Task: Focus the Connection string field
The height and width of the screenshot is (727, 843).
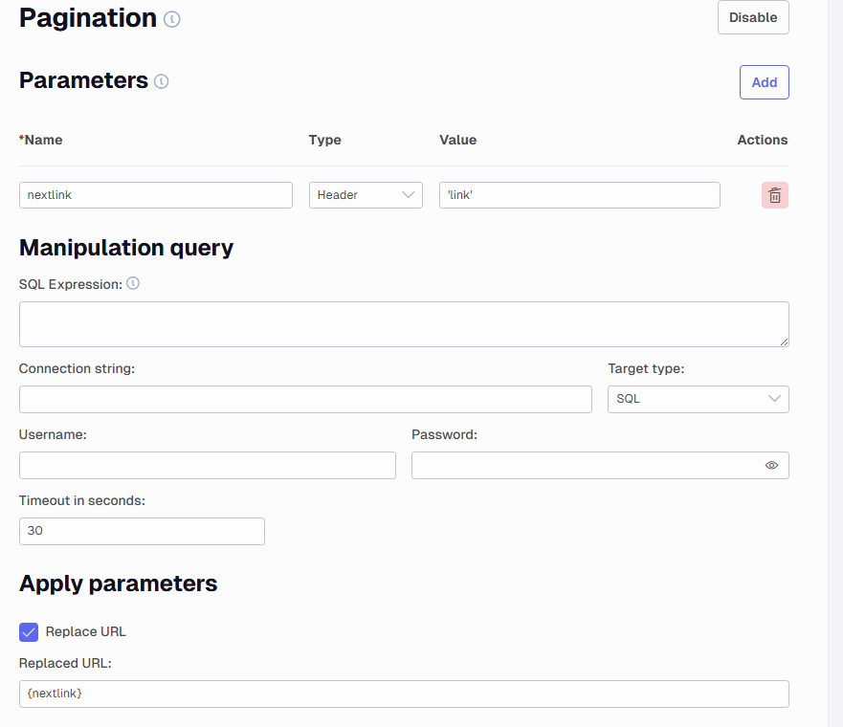Action: (305, 399)
